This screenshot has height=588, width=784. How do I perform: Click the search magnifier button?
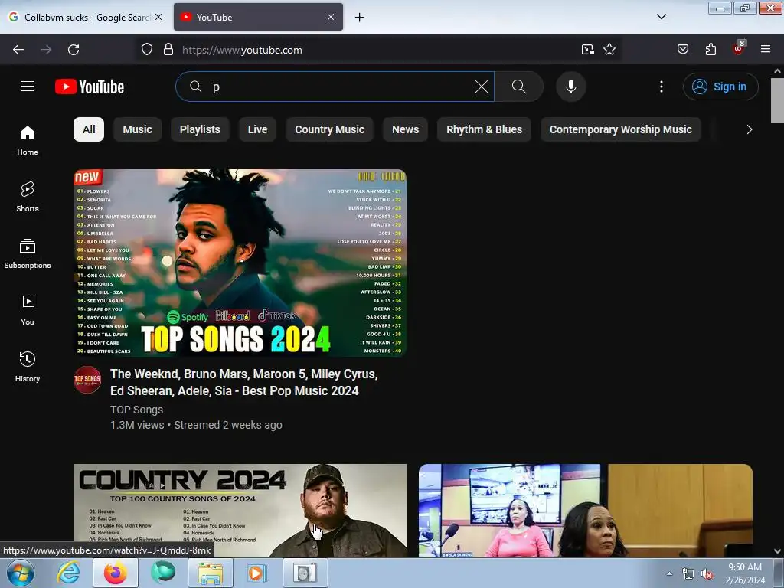pos(518,87)
